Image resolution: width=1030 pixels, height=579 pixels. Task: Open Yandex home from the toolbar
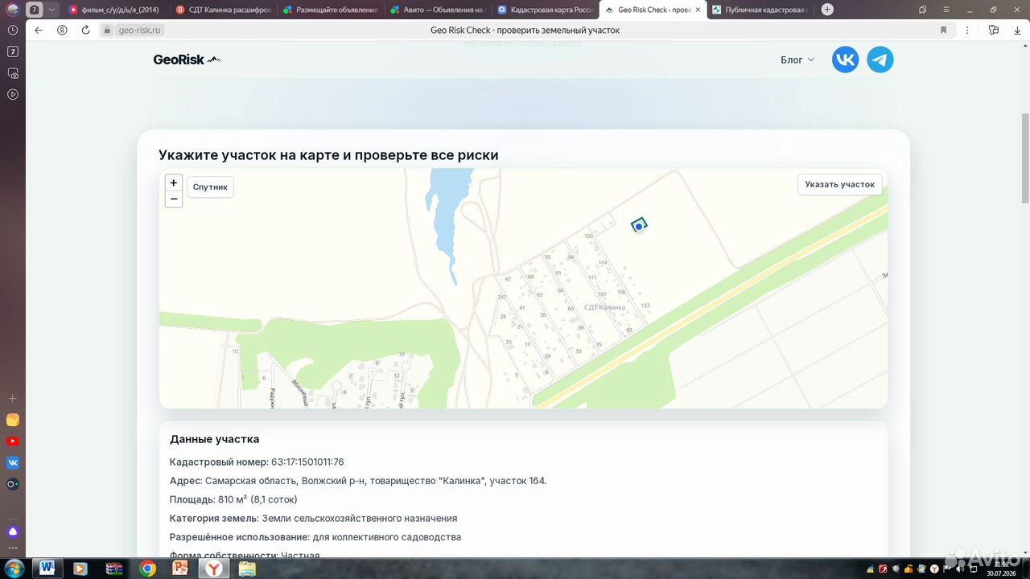62,30
